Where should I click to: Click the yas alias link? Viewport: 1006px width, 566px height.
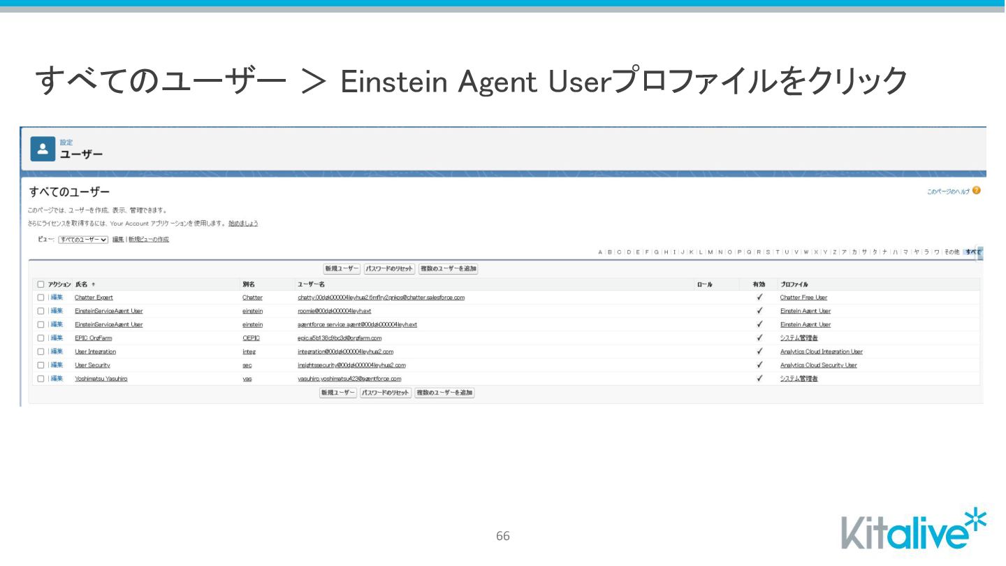coord(247,379)
